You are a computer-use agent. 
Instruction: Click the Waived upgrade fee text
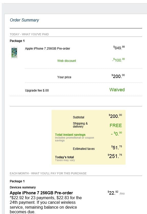pos(117,90)
